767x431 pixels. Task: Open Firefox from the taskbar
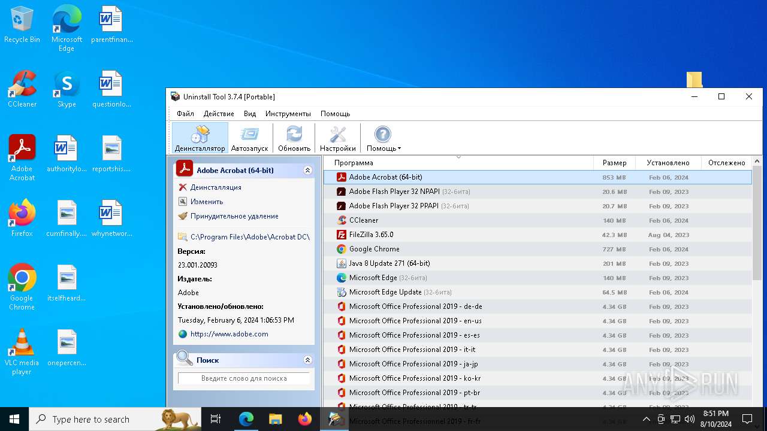[305, 419]
